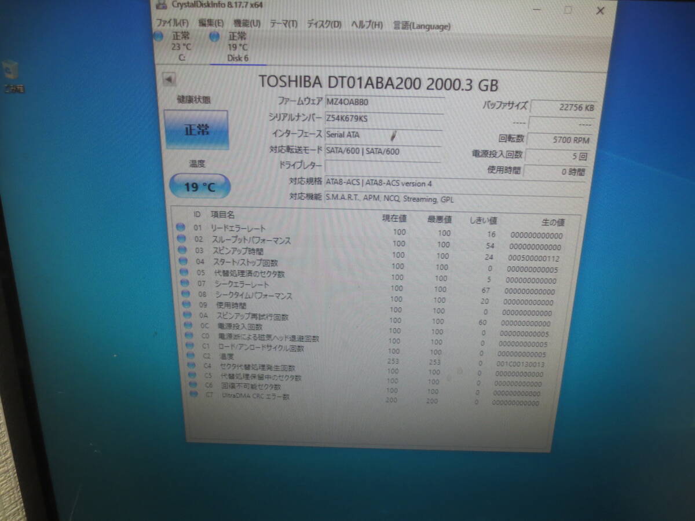Click the CrystalDiskInfo title bar icon

click(x=162, y=5)
